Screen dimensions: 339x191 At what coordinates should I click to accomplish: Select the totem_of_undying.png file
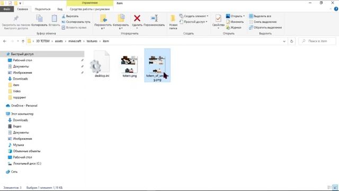157,65
